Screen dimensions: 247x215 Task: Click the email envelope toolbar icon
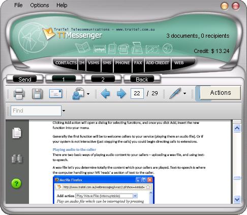(x=55, y=94)
